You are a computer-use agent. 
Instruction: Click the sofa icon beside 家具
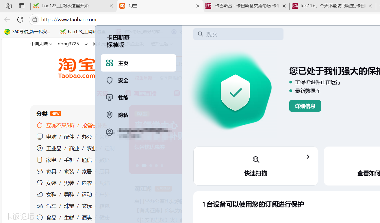point(40,171)
